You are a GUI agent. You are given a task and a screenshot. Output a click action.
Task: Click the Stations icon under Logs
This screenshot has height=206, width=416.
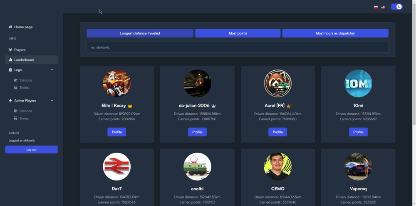pos(16,80)
